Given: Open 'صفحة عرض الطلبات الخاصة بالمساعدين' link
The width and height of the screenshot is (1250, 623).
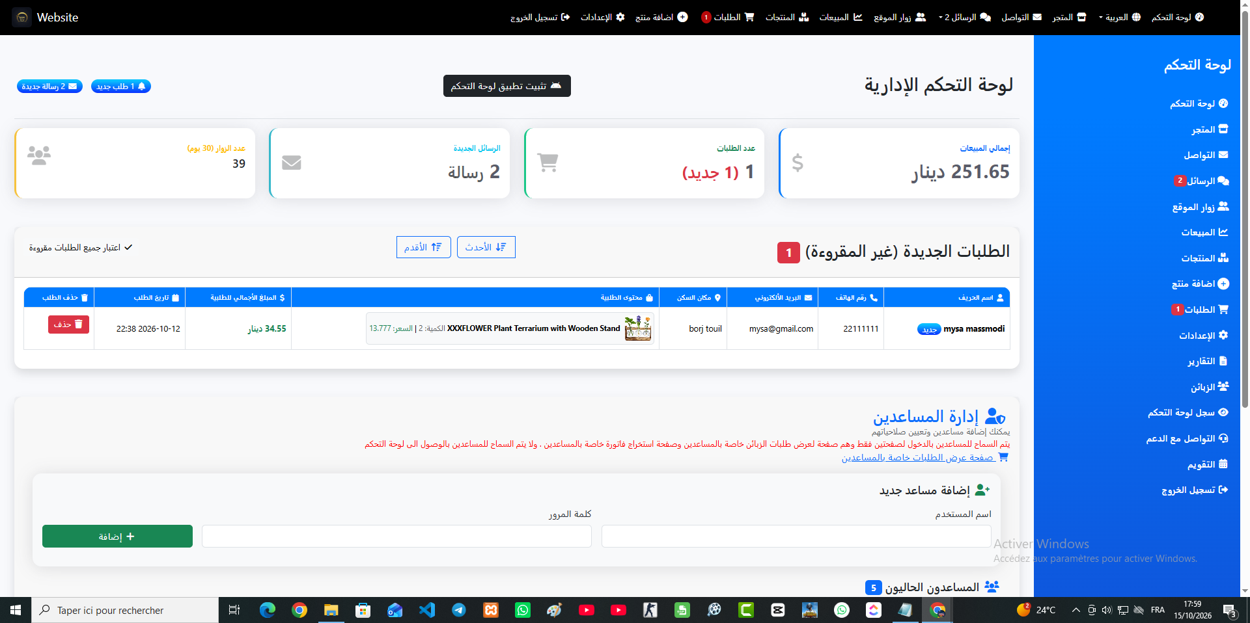Looking at the screenshot, I should coord(924,457).
